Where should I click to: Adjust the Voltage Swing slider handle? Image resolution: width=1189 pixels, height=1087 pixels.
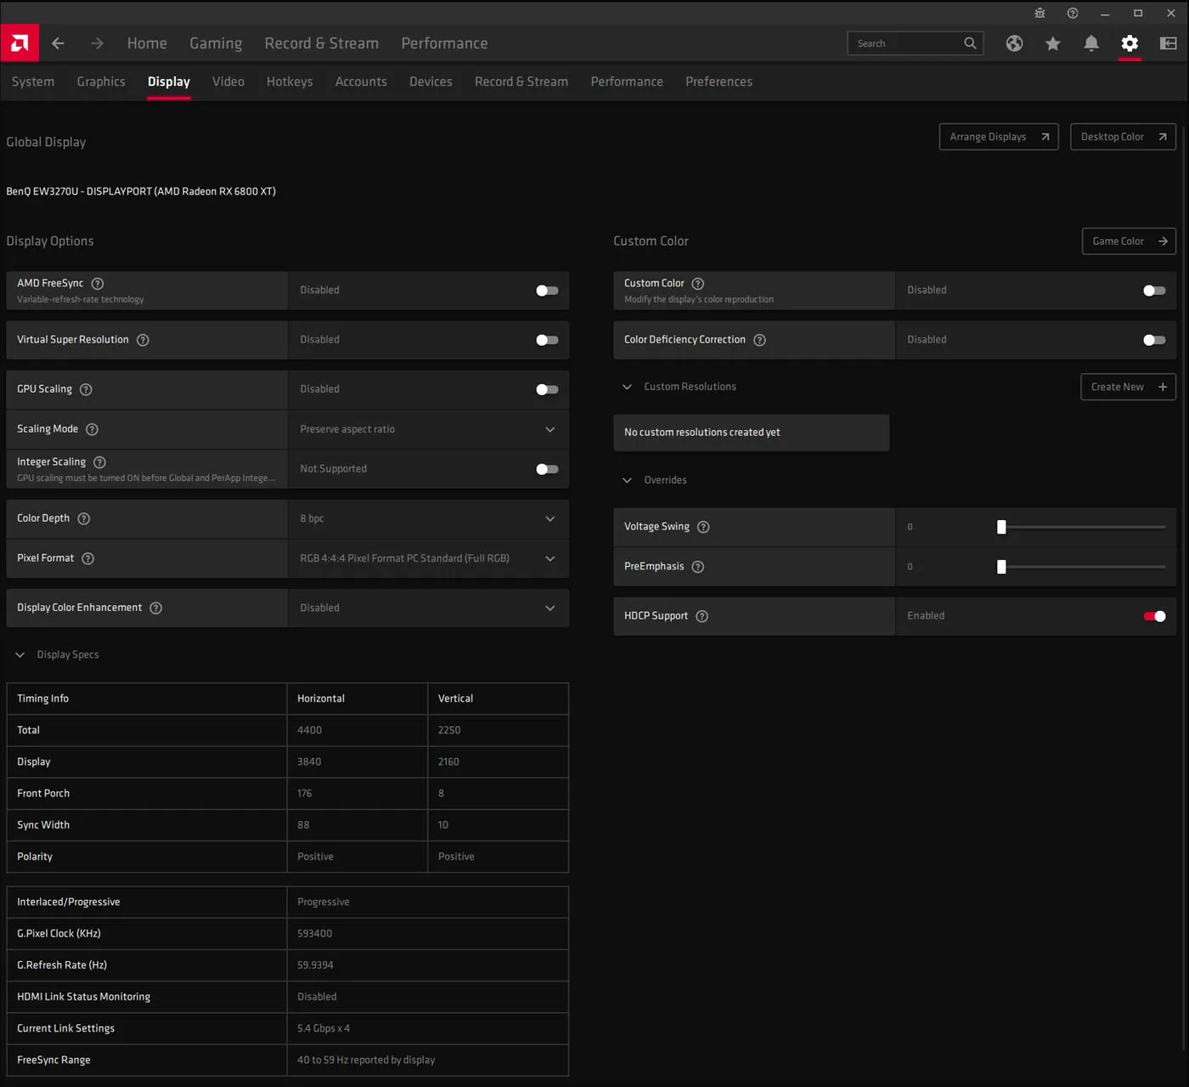pyautogui.click(x=1001, y=527)
